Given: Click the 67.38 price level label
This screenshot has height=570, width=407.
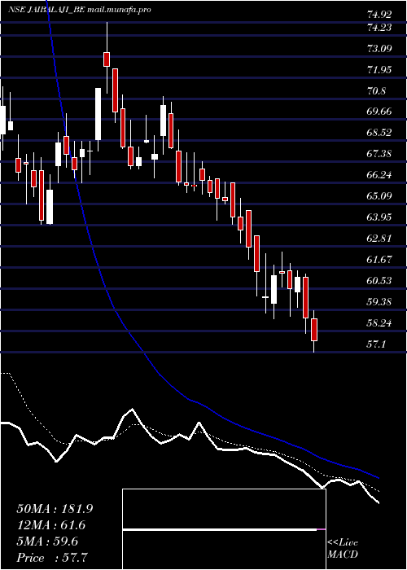Looking at the screenshot, I should tap(379, 154).
